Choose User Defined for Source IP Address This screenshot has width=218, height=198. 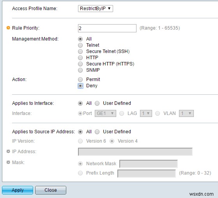[97, 132]
